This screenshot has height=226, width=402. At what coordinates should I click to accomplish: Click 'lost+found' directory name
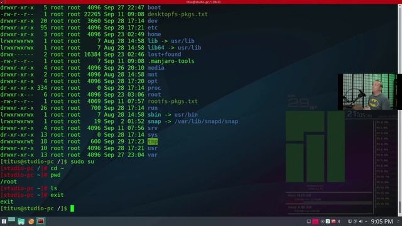pyautogui.click(x=164, y=55)
